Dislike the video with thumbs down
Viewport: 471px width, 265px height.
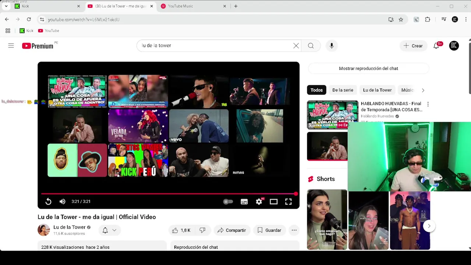202,230
